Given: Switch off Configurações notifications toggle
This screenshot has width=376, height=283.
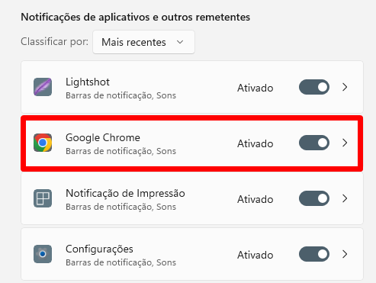Looking at the screenshot, I should [x=314, y=254].
